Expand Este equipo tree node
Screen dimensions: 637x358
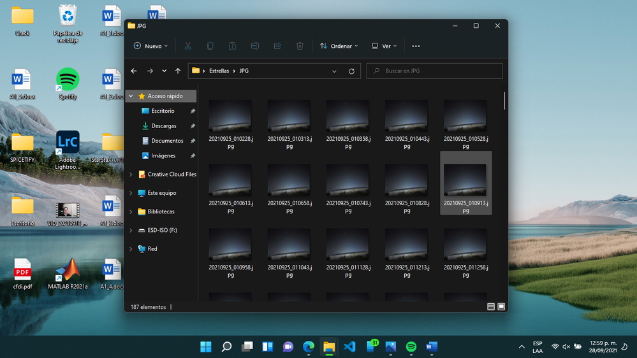coord(131,193)
